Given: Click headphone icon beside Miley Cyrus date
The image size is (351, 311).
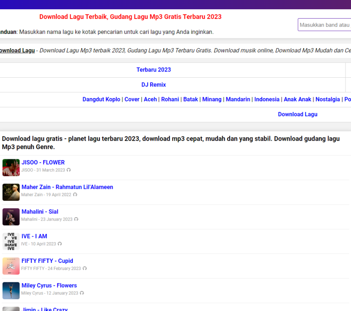Looking at the screenshot, I should 82,293.
